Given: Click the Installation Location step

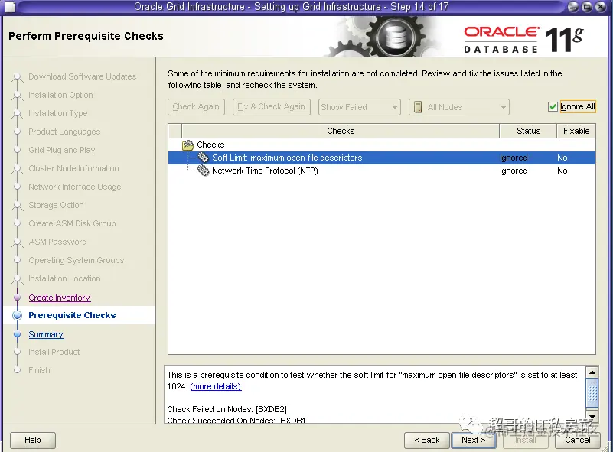Looking at the screenshot, I should click(64, 278).
